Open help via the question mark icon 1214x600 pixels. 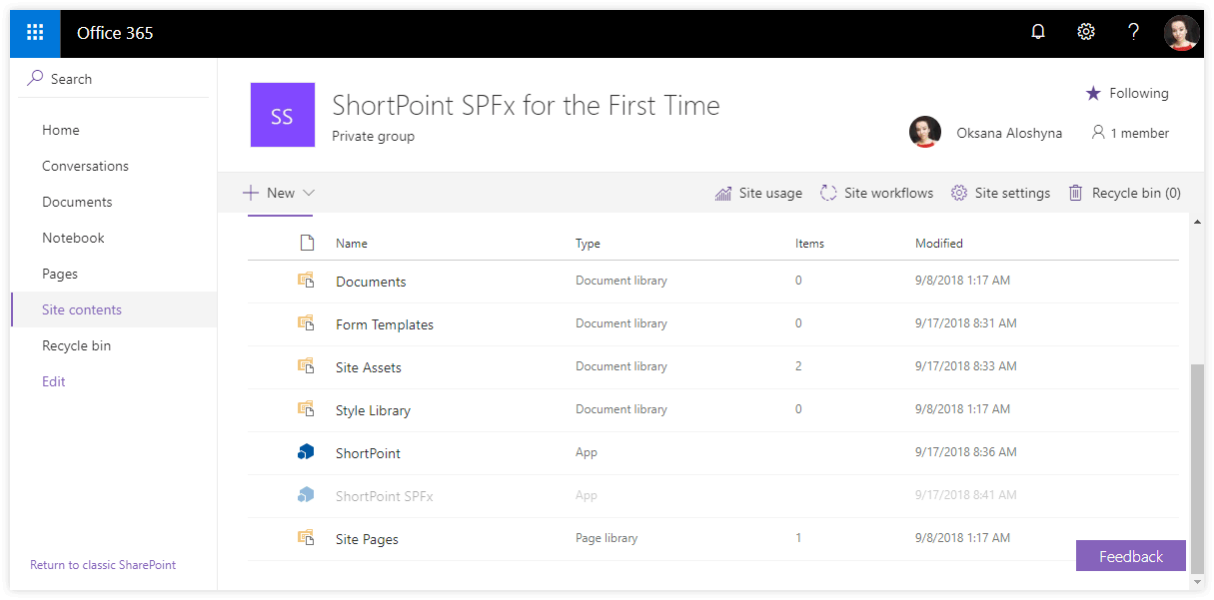tap(1133, 31)
